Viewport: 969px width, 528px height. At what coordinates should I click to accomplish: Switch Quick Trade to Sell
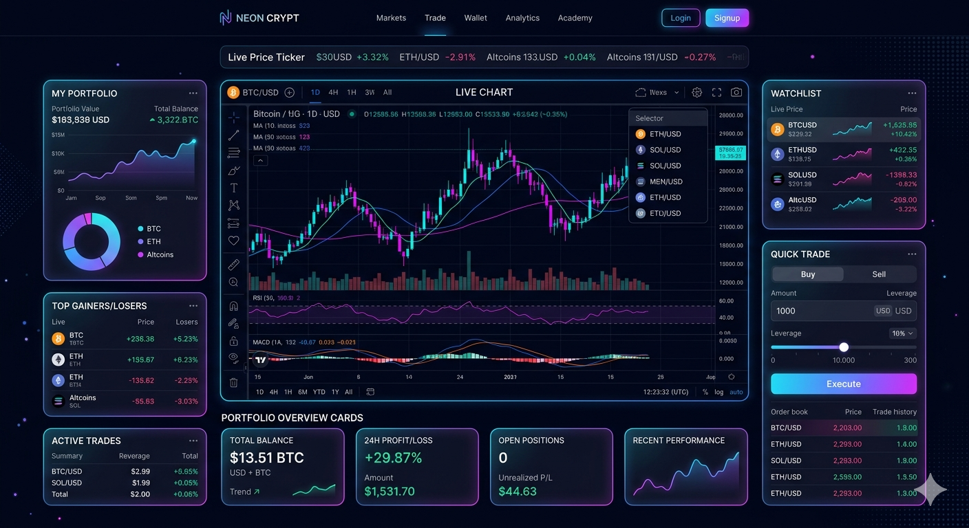click(879, 274)
